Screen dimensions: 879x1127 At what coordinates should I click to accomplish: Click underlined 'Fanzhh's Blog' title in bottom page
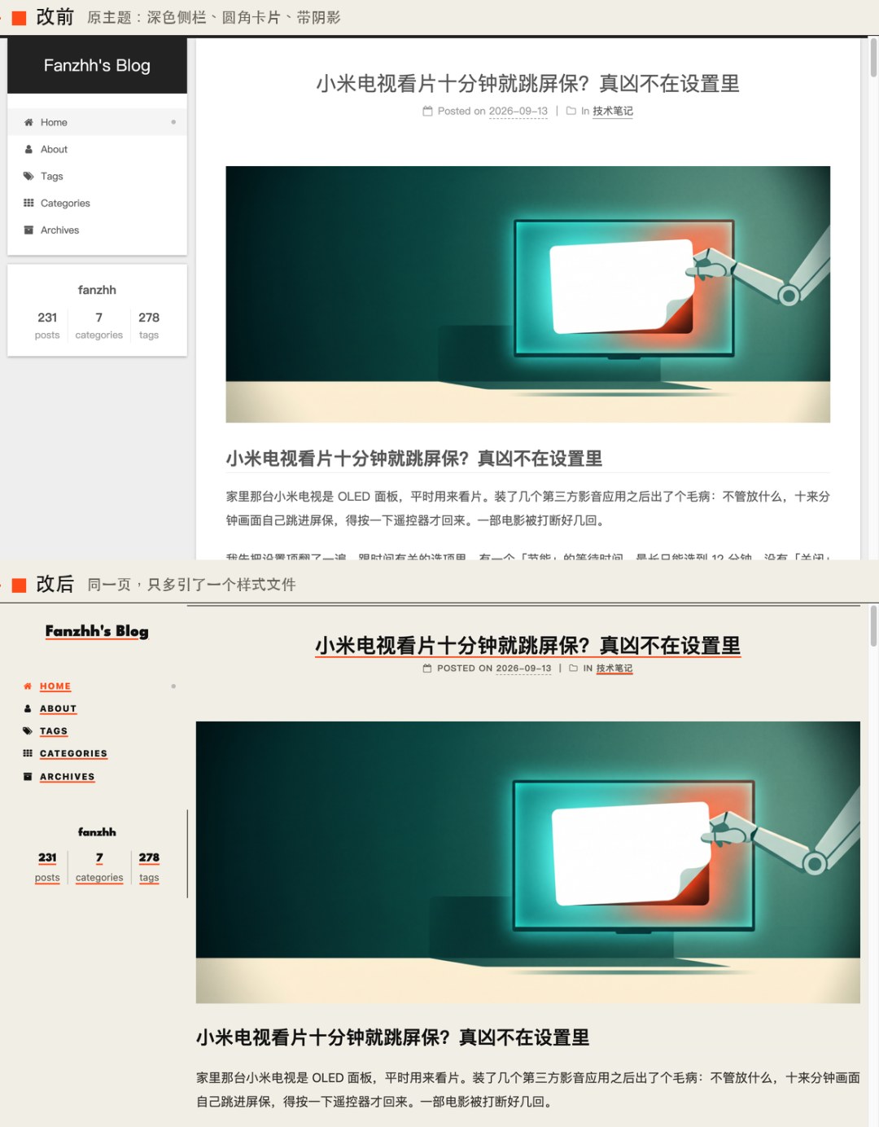[97, 631]
